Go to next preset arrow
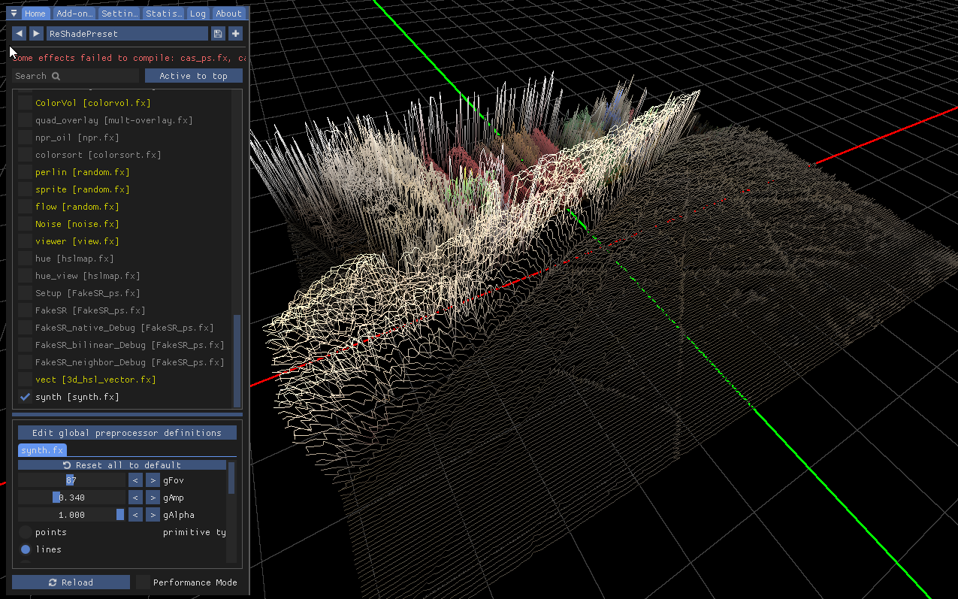 click(x=36, y=34)
